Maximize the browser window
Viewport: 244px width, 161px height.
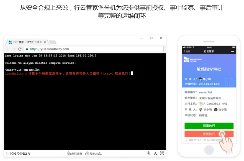151,38
